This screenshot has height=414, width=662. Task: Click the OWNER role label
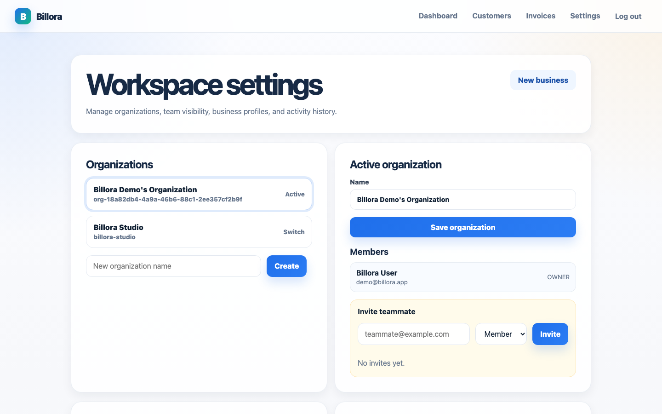click(x=558, y=277)
